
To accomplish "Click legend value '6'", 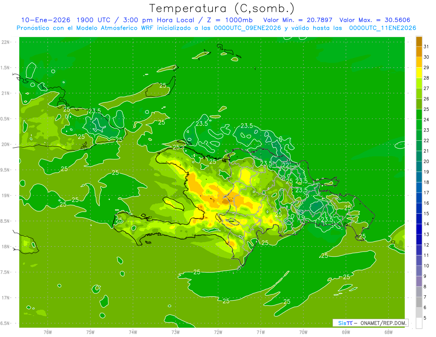I will pyautogui.click(x=425, y=308).
